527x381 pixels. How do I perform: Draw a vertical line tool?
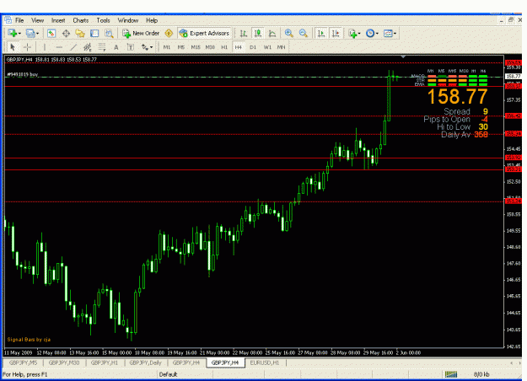45,47
